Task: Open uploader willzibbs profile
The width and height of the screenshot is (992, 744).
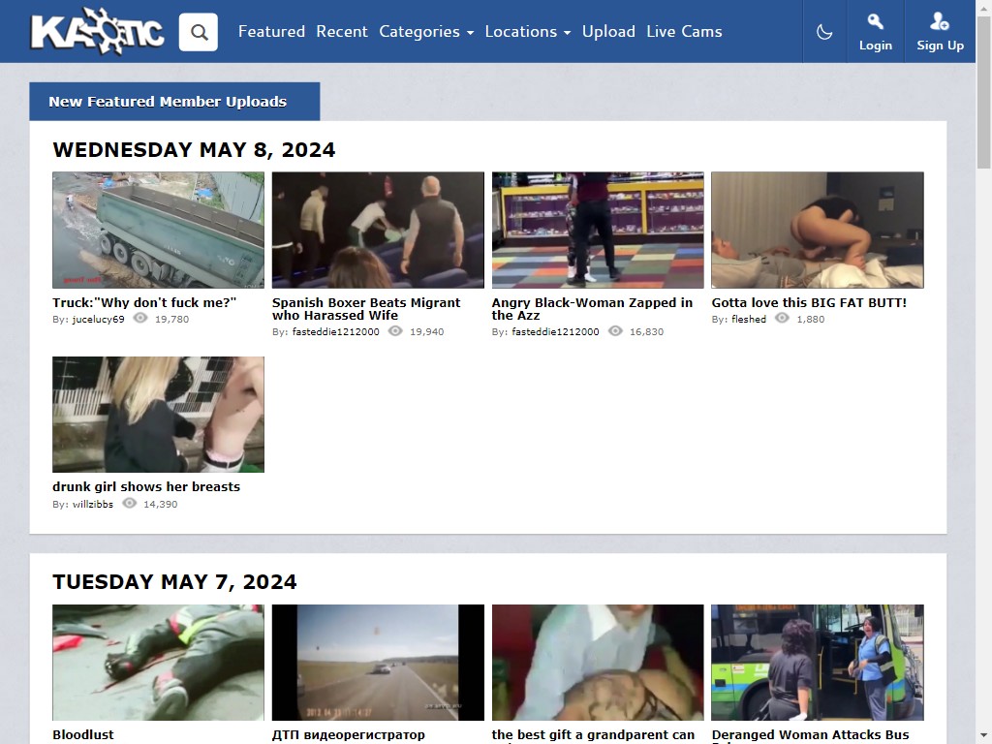Action: tap(92, 504)
